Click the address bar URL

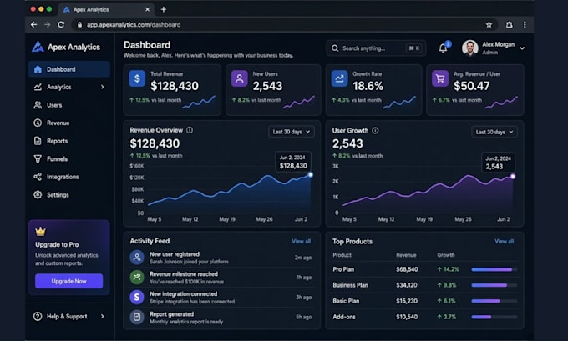(x=134, y=24)
